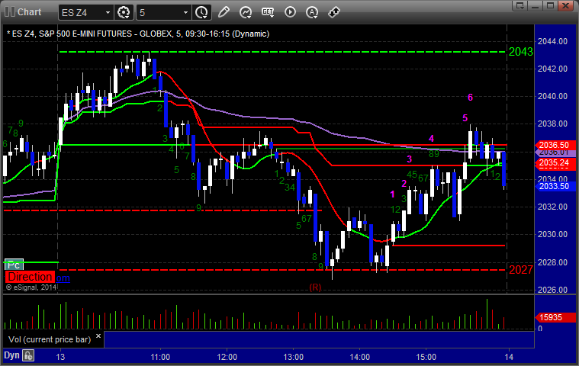The width and height of the screenshot is (579, 366).
Task: Click the Chart window title text
Action: [x=30, y=11]
